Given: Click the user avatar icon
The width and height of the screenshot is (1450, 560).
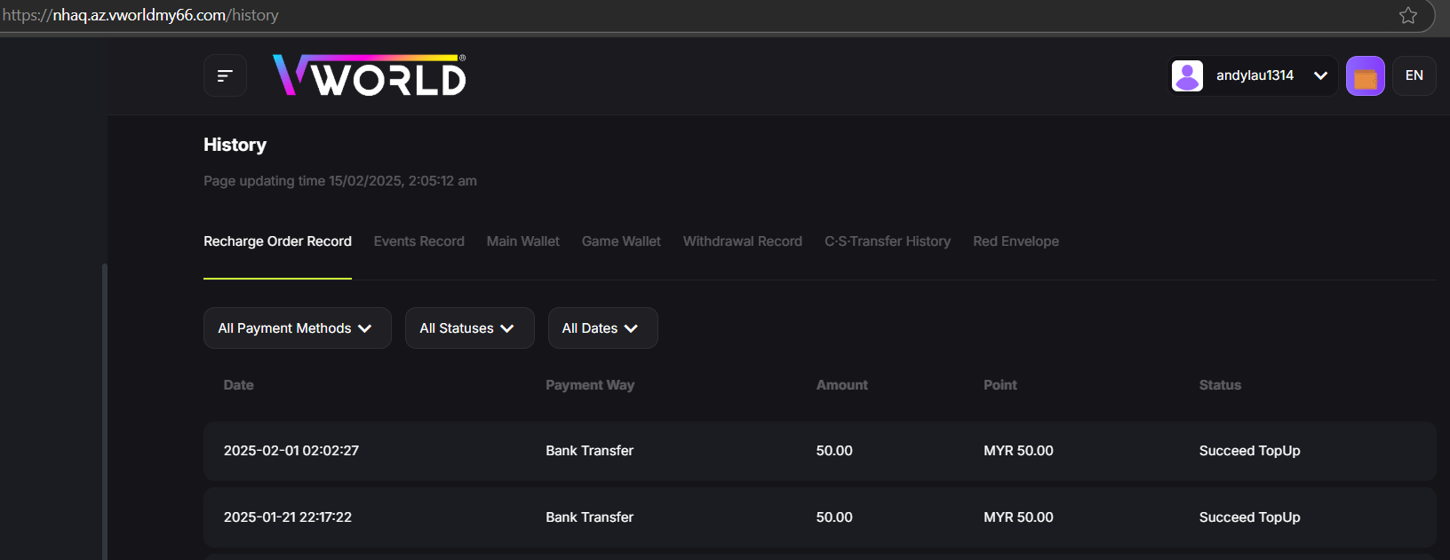Looking at the screenshot, I should [1187, 75].
